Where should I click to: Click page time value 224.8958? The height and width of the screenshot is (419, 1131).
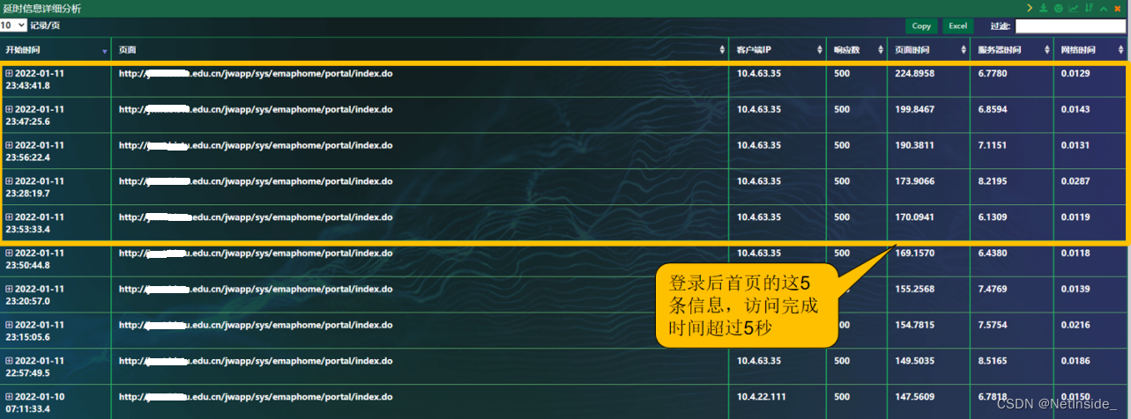(914, 73)
